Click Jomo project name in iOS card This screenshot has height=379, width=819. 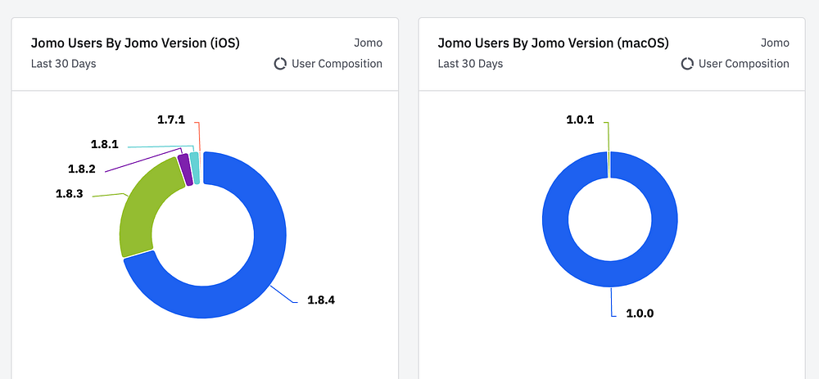[368, 43]
